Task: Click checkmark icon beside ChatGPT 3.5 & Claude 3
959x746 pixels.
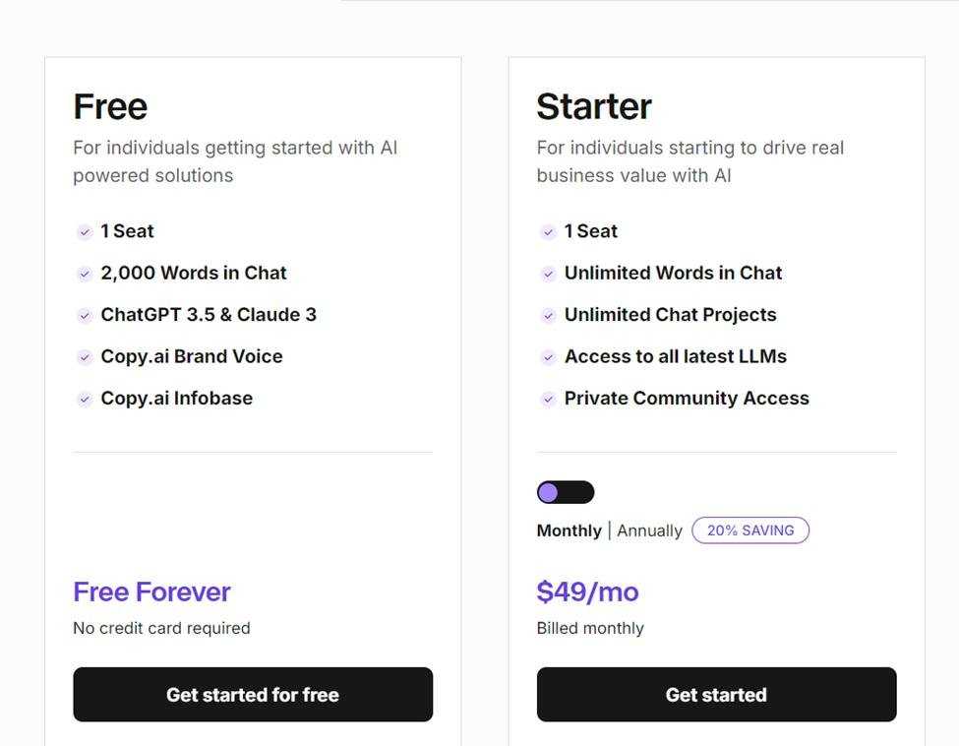Action: pyautogui.click(x=86, y=316)
